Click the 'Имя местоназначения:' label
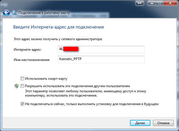Screen dimensions: 179x131 [x=31, y=60]
